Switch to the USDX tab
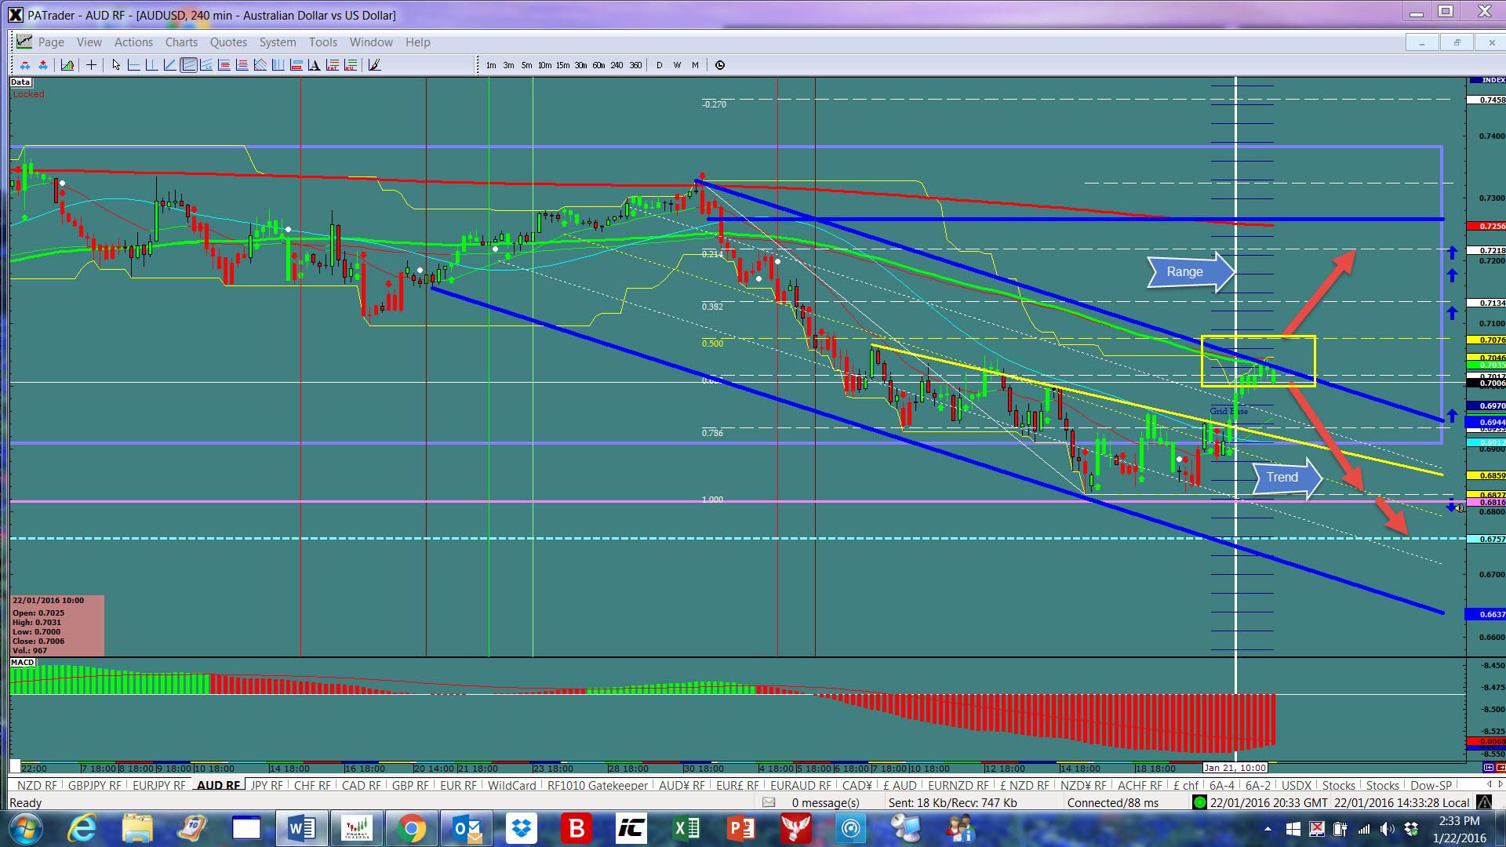1506x847 pixels. click(x=1296, y=785)
